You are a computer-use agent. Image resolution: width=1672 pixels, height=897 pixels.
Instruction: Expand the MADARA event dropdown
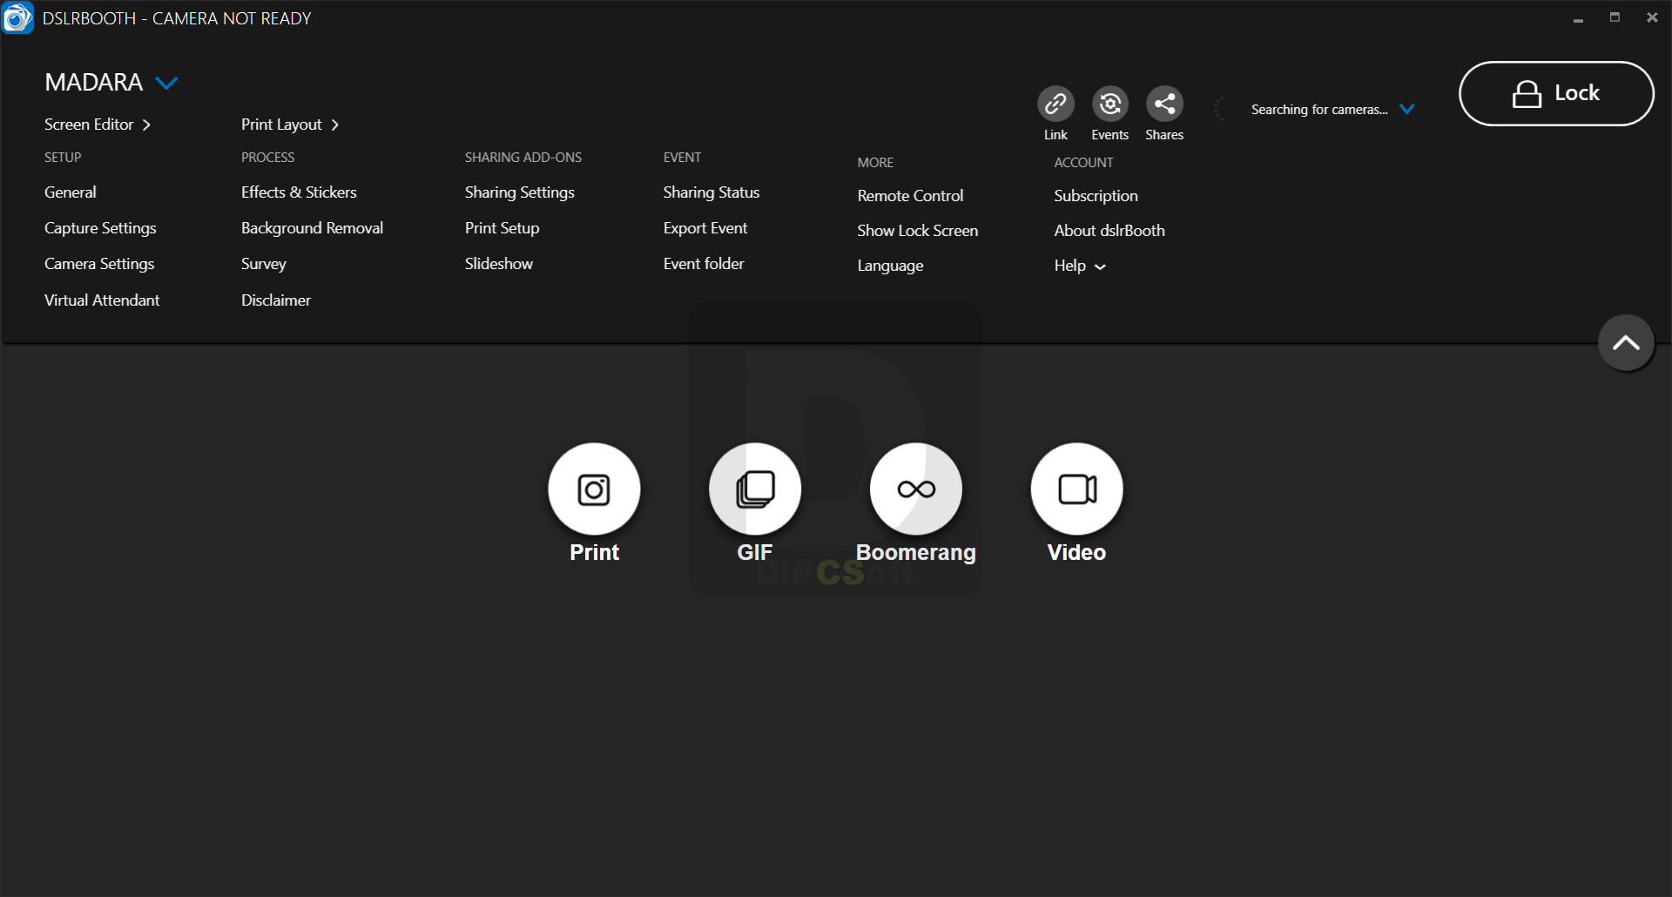click(x=166, y=83)
